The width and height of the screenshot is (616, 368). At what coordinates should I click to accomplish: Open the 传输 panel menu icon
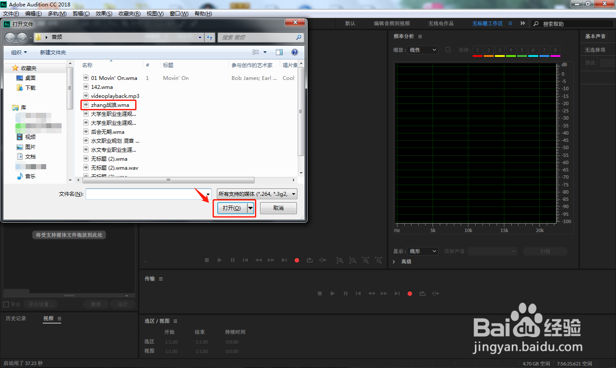coord(161,279)
